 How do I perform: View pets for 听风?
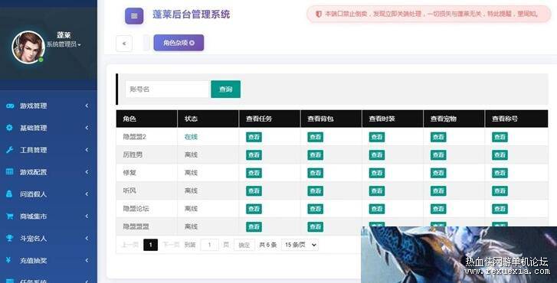[x=438, y=190]
